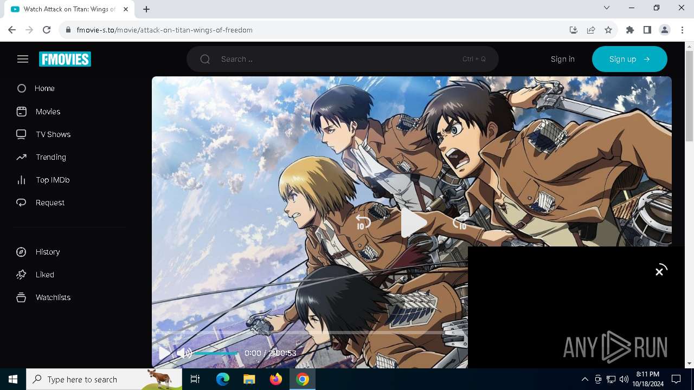Click the search magnifier icon
This screenshot has height=390, width=694.
(x=205, y=59)
